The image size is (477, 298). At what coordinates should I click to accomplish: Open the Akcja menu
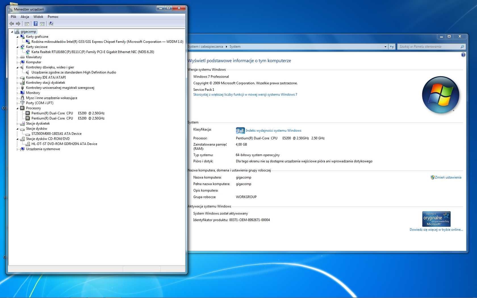point(25,17)
